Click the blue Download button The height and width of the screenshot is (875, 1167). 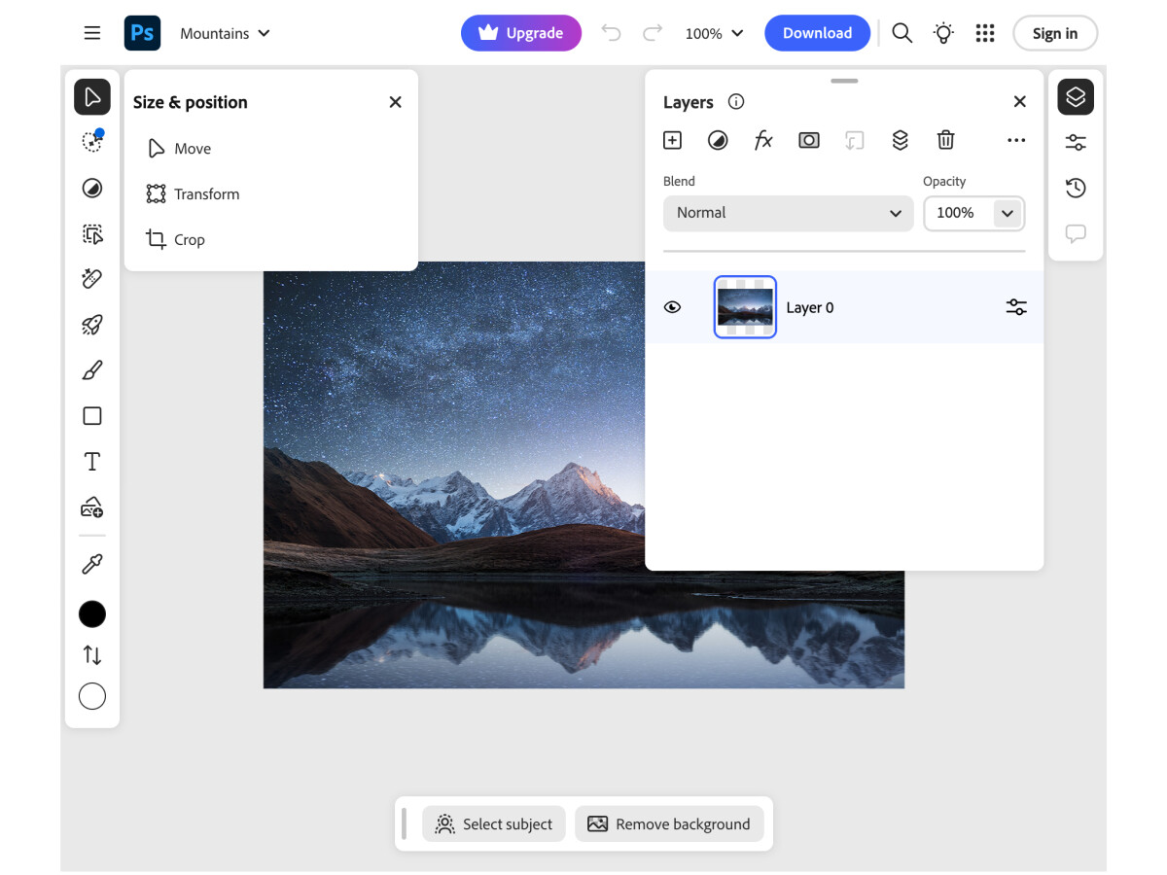pyautogui.click(x=817, y=33)
